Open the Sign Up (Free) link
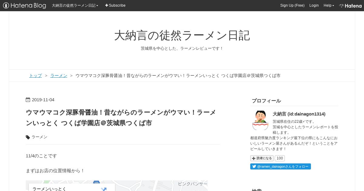 (x=292, y=5)
